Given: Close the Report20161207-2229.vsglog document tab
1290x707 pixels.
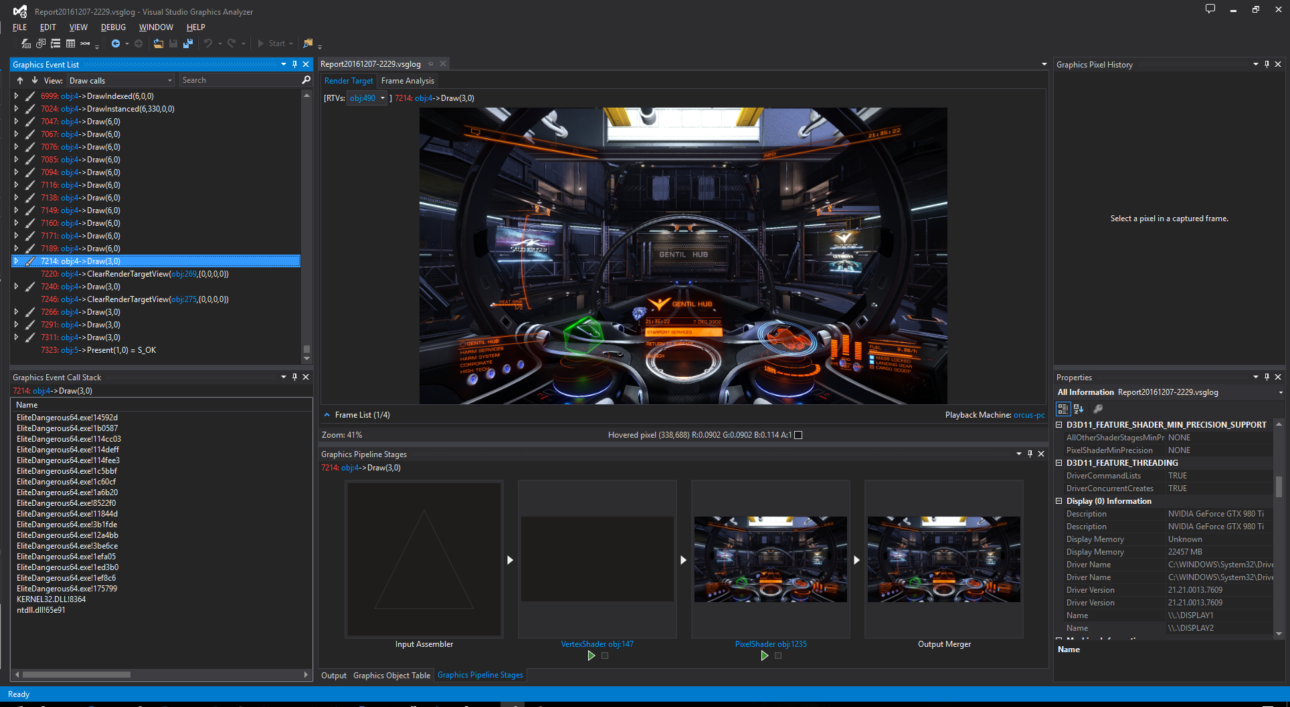Looking at the screenshot, I should point(443,64).
